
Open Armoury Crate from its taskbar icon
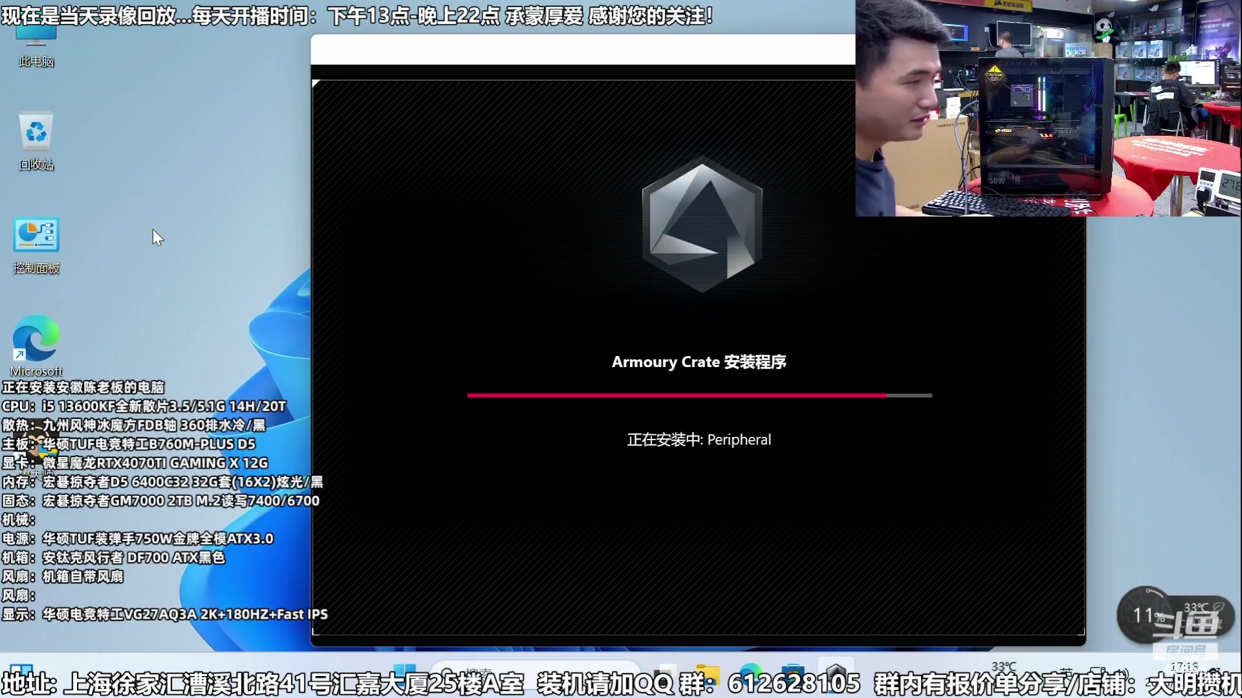[x=836, y=670]
